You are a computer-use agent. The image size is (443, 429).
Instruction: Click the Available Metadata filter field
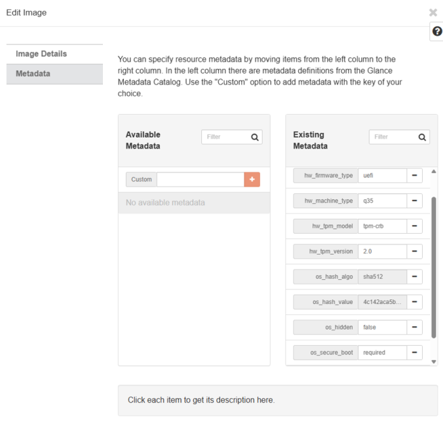pyautogui.click(x=225, y=137)
